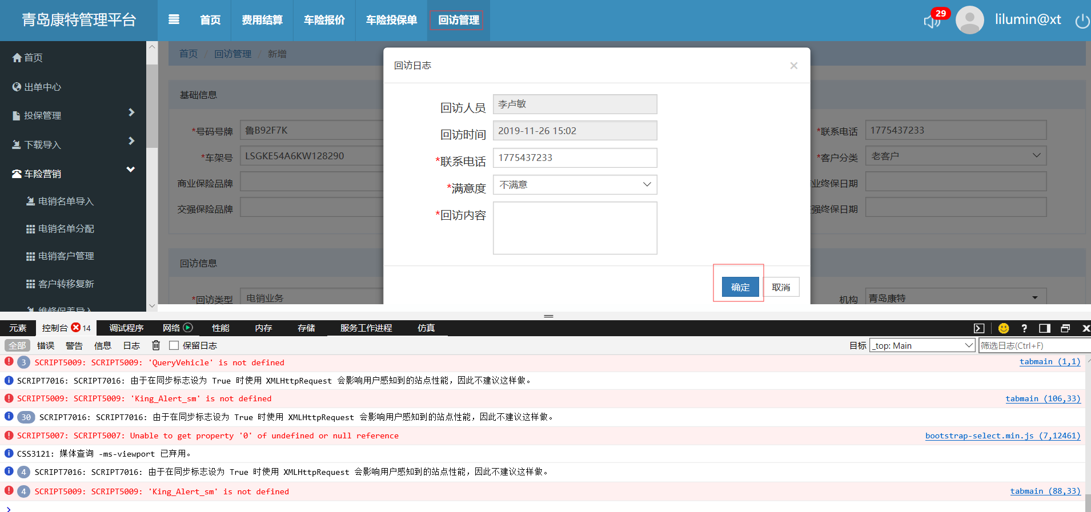1091x512 pixels.
Task: Toggle the 警告 console filter
Action: tap(74, 345)
